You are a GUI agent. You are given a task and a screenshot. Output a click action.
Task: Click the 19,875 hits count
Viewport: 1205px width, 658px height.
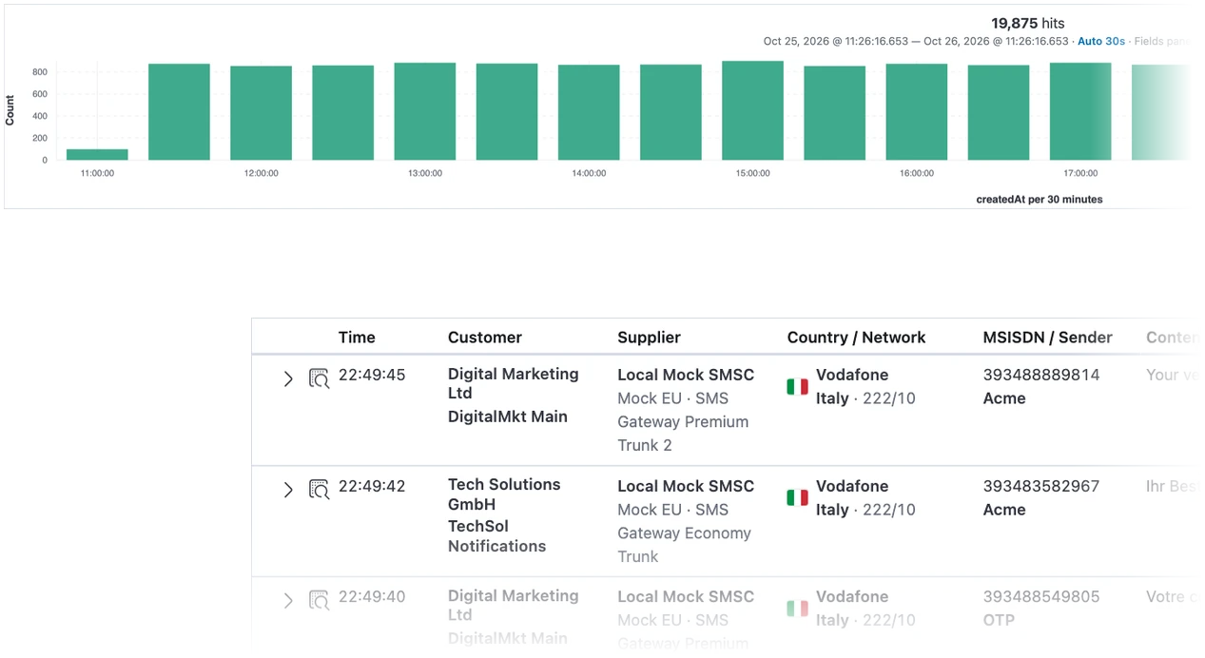[1028, 23]
